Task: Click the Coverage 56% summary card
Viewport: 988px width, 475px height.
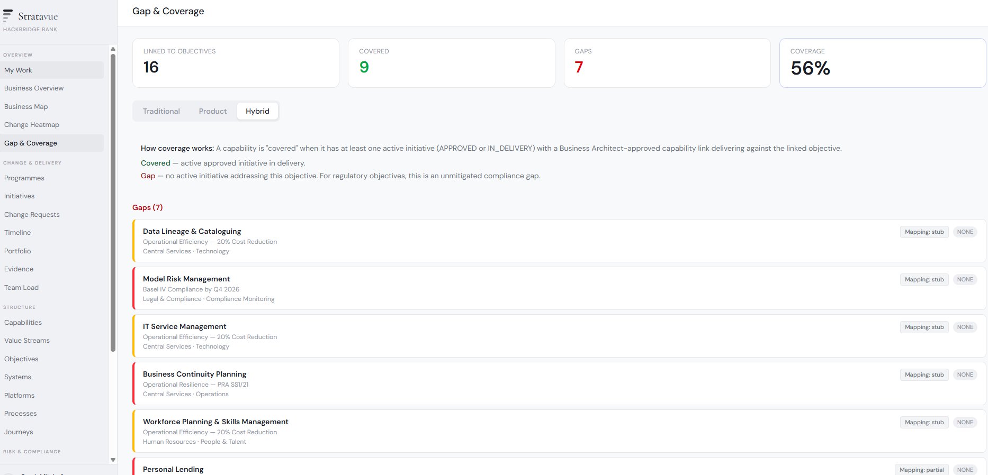Action: [882, 63]
